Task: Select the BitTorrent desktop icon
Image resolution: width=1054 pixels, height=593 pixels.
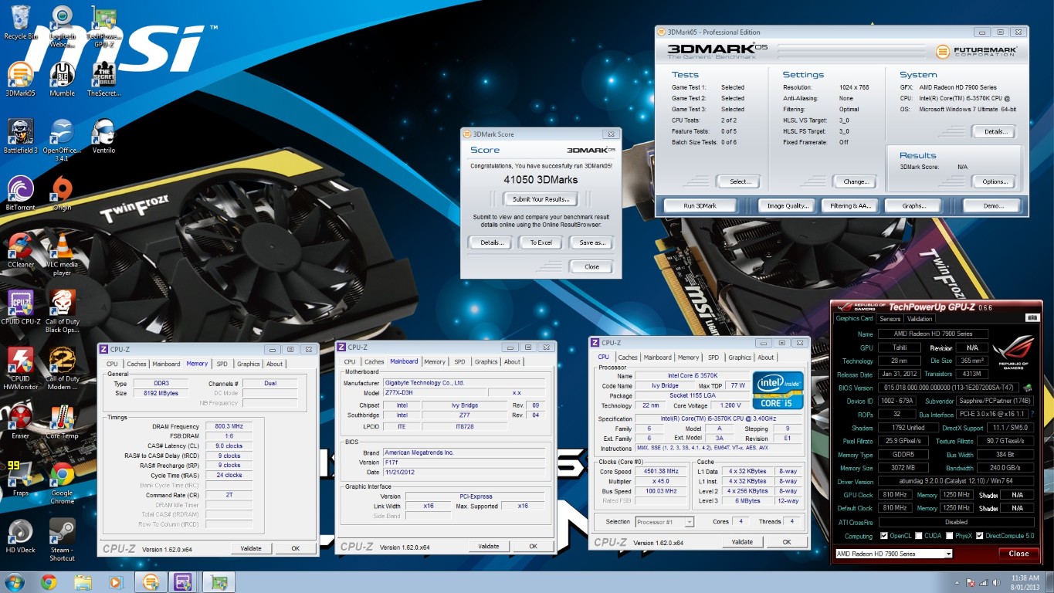Action: [x=21, y=194]
